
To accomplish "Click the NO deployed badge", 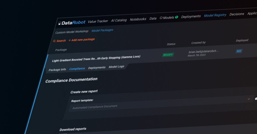I will click(x=239, y=51).
